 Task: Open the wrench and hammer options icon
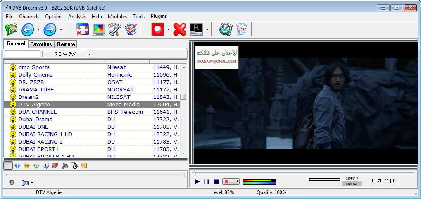click(115, 29)
